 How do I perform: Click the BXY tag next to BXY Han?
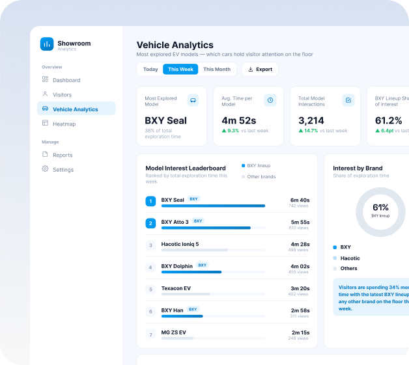coord(193,309)
